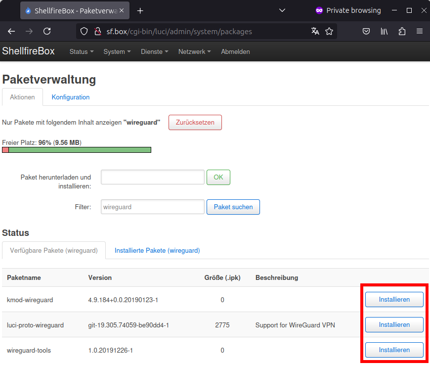The width and height of the screenshot is (430, 365).
Task: Click the Version column header
Action: [100, 278]
